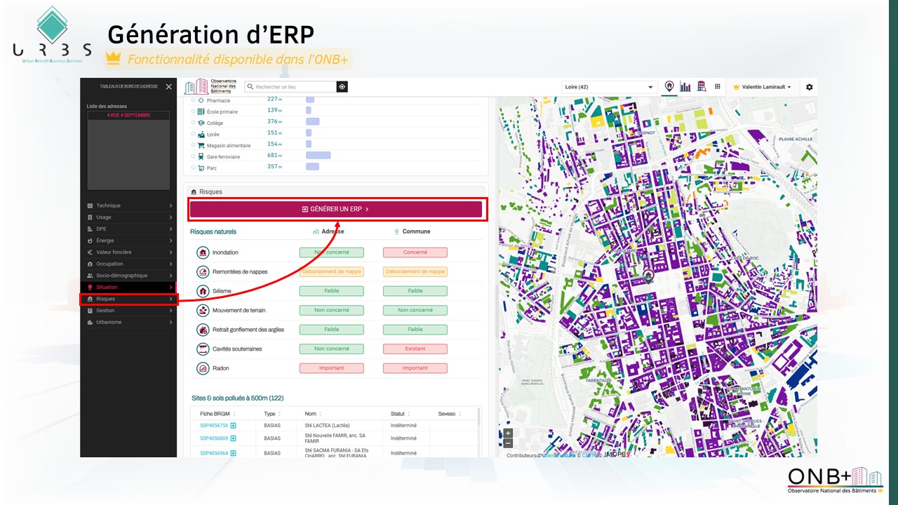Select Urbanisme in the sidebar menu

(128, 322)
